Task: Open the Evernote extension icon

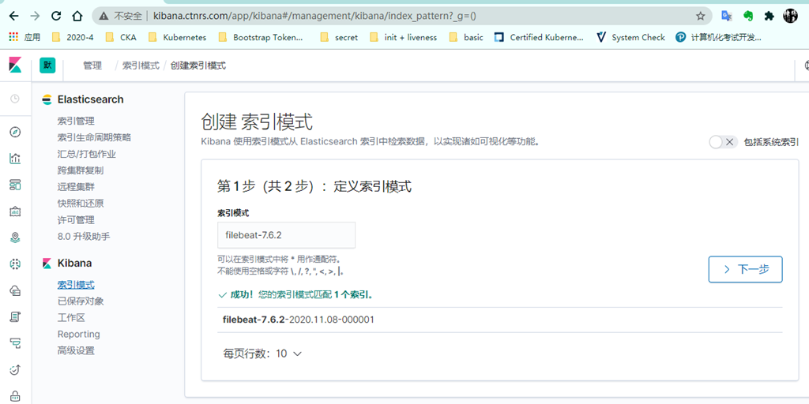Action: 748,16
